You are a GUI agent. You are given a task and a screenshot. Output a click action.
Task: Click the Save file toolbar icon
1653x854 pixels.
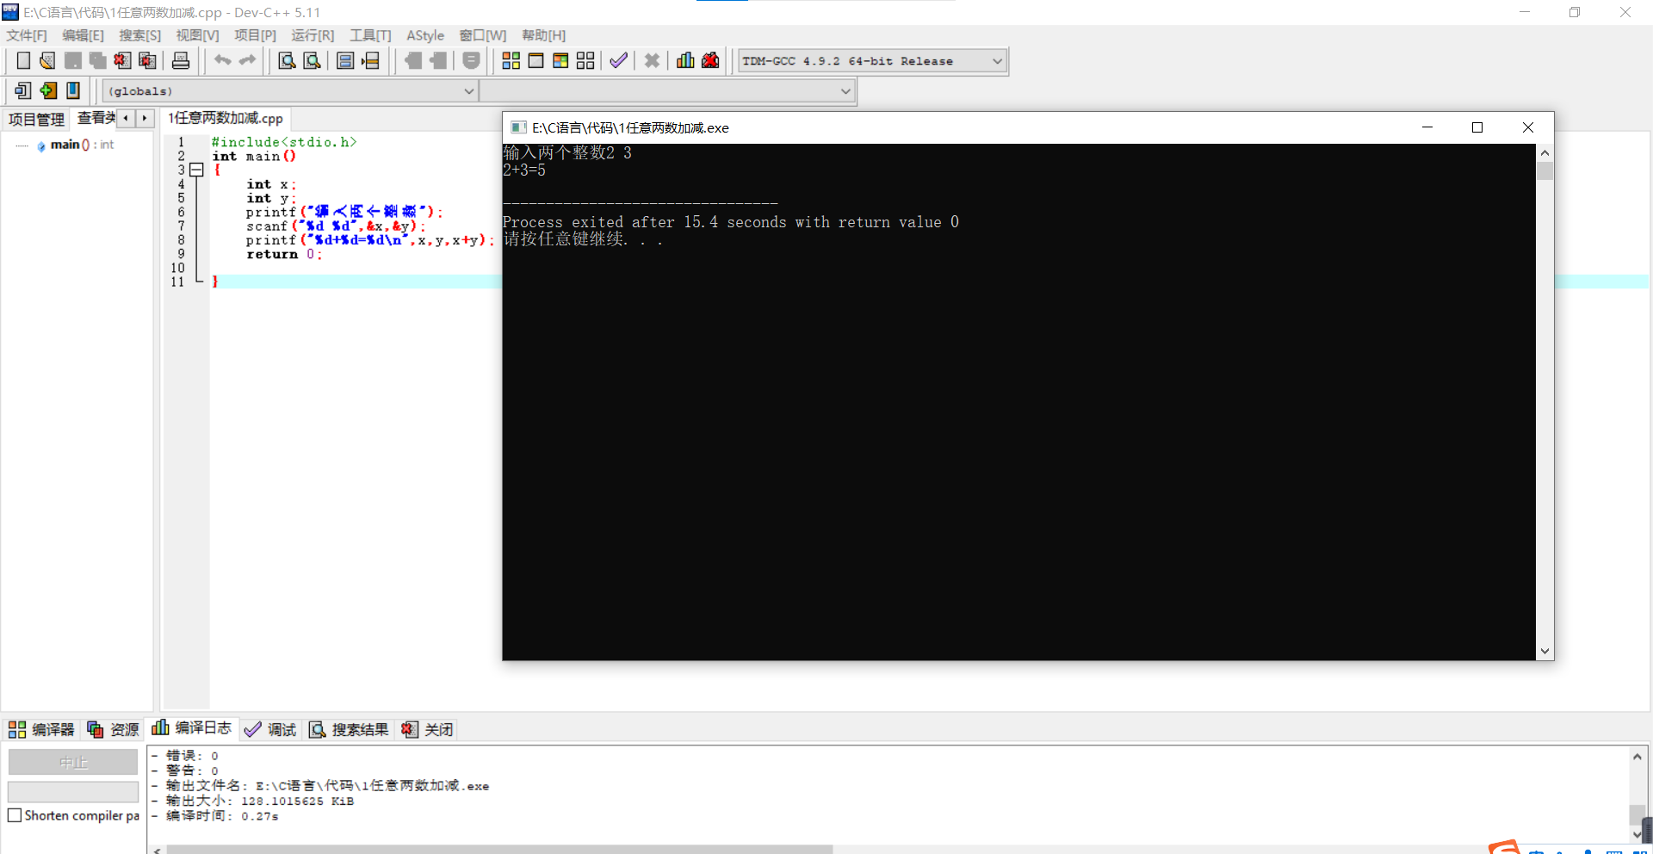coord(72,60)
